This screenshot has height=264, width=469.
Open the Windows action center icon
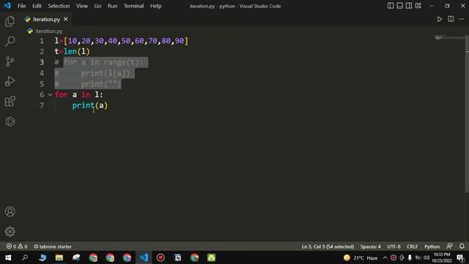pos(461,257)
